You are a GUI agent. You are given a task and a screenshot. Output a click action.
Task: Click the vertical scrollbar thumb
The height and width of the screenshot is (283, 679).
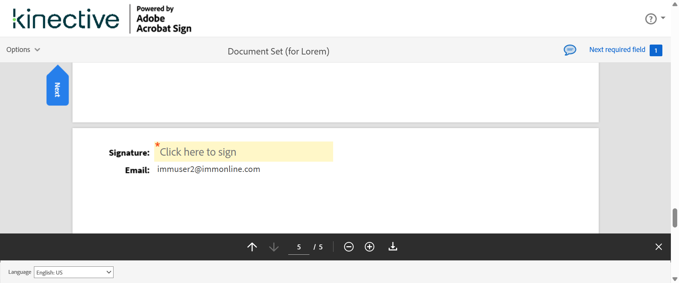tap(675, 218)
